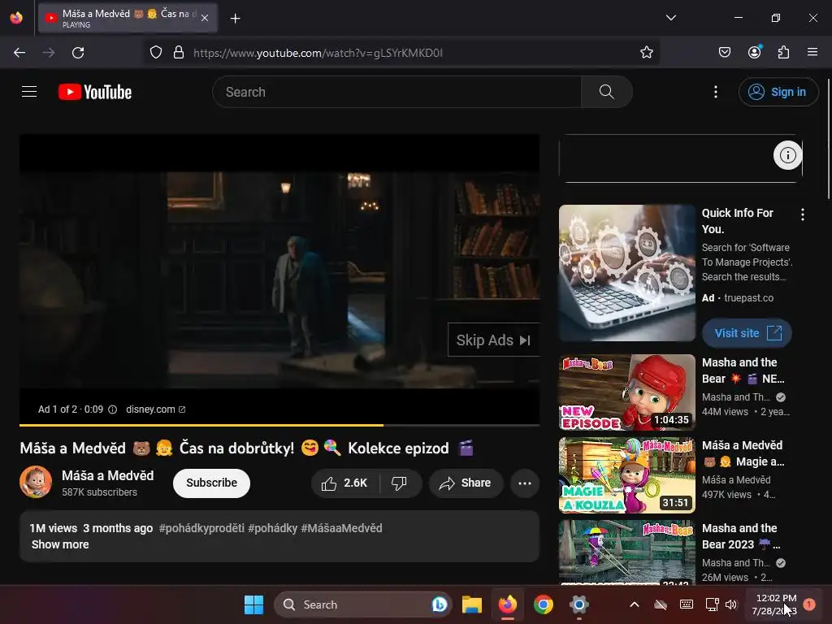Open Máša a Medvěd Magie video title
The width and height of the screenshot is (832, 624).
(x=743, y=453)
